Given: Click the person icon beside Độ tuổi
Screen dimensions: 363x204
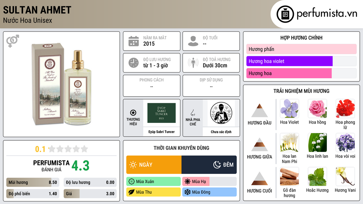Looking at the screenshot, I should tap(193, 41).
